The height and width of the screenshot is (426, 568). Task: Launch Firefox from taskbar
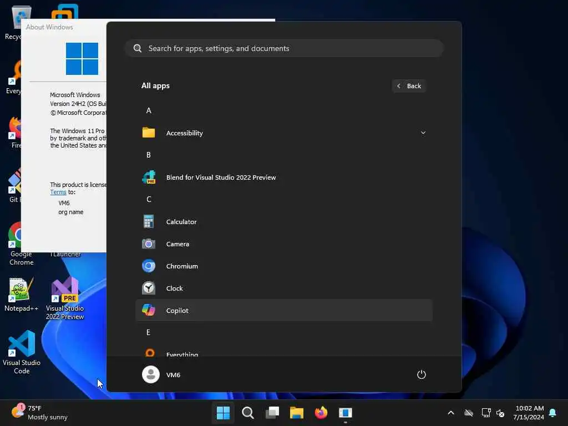tap(321, 413)
